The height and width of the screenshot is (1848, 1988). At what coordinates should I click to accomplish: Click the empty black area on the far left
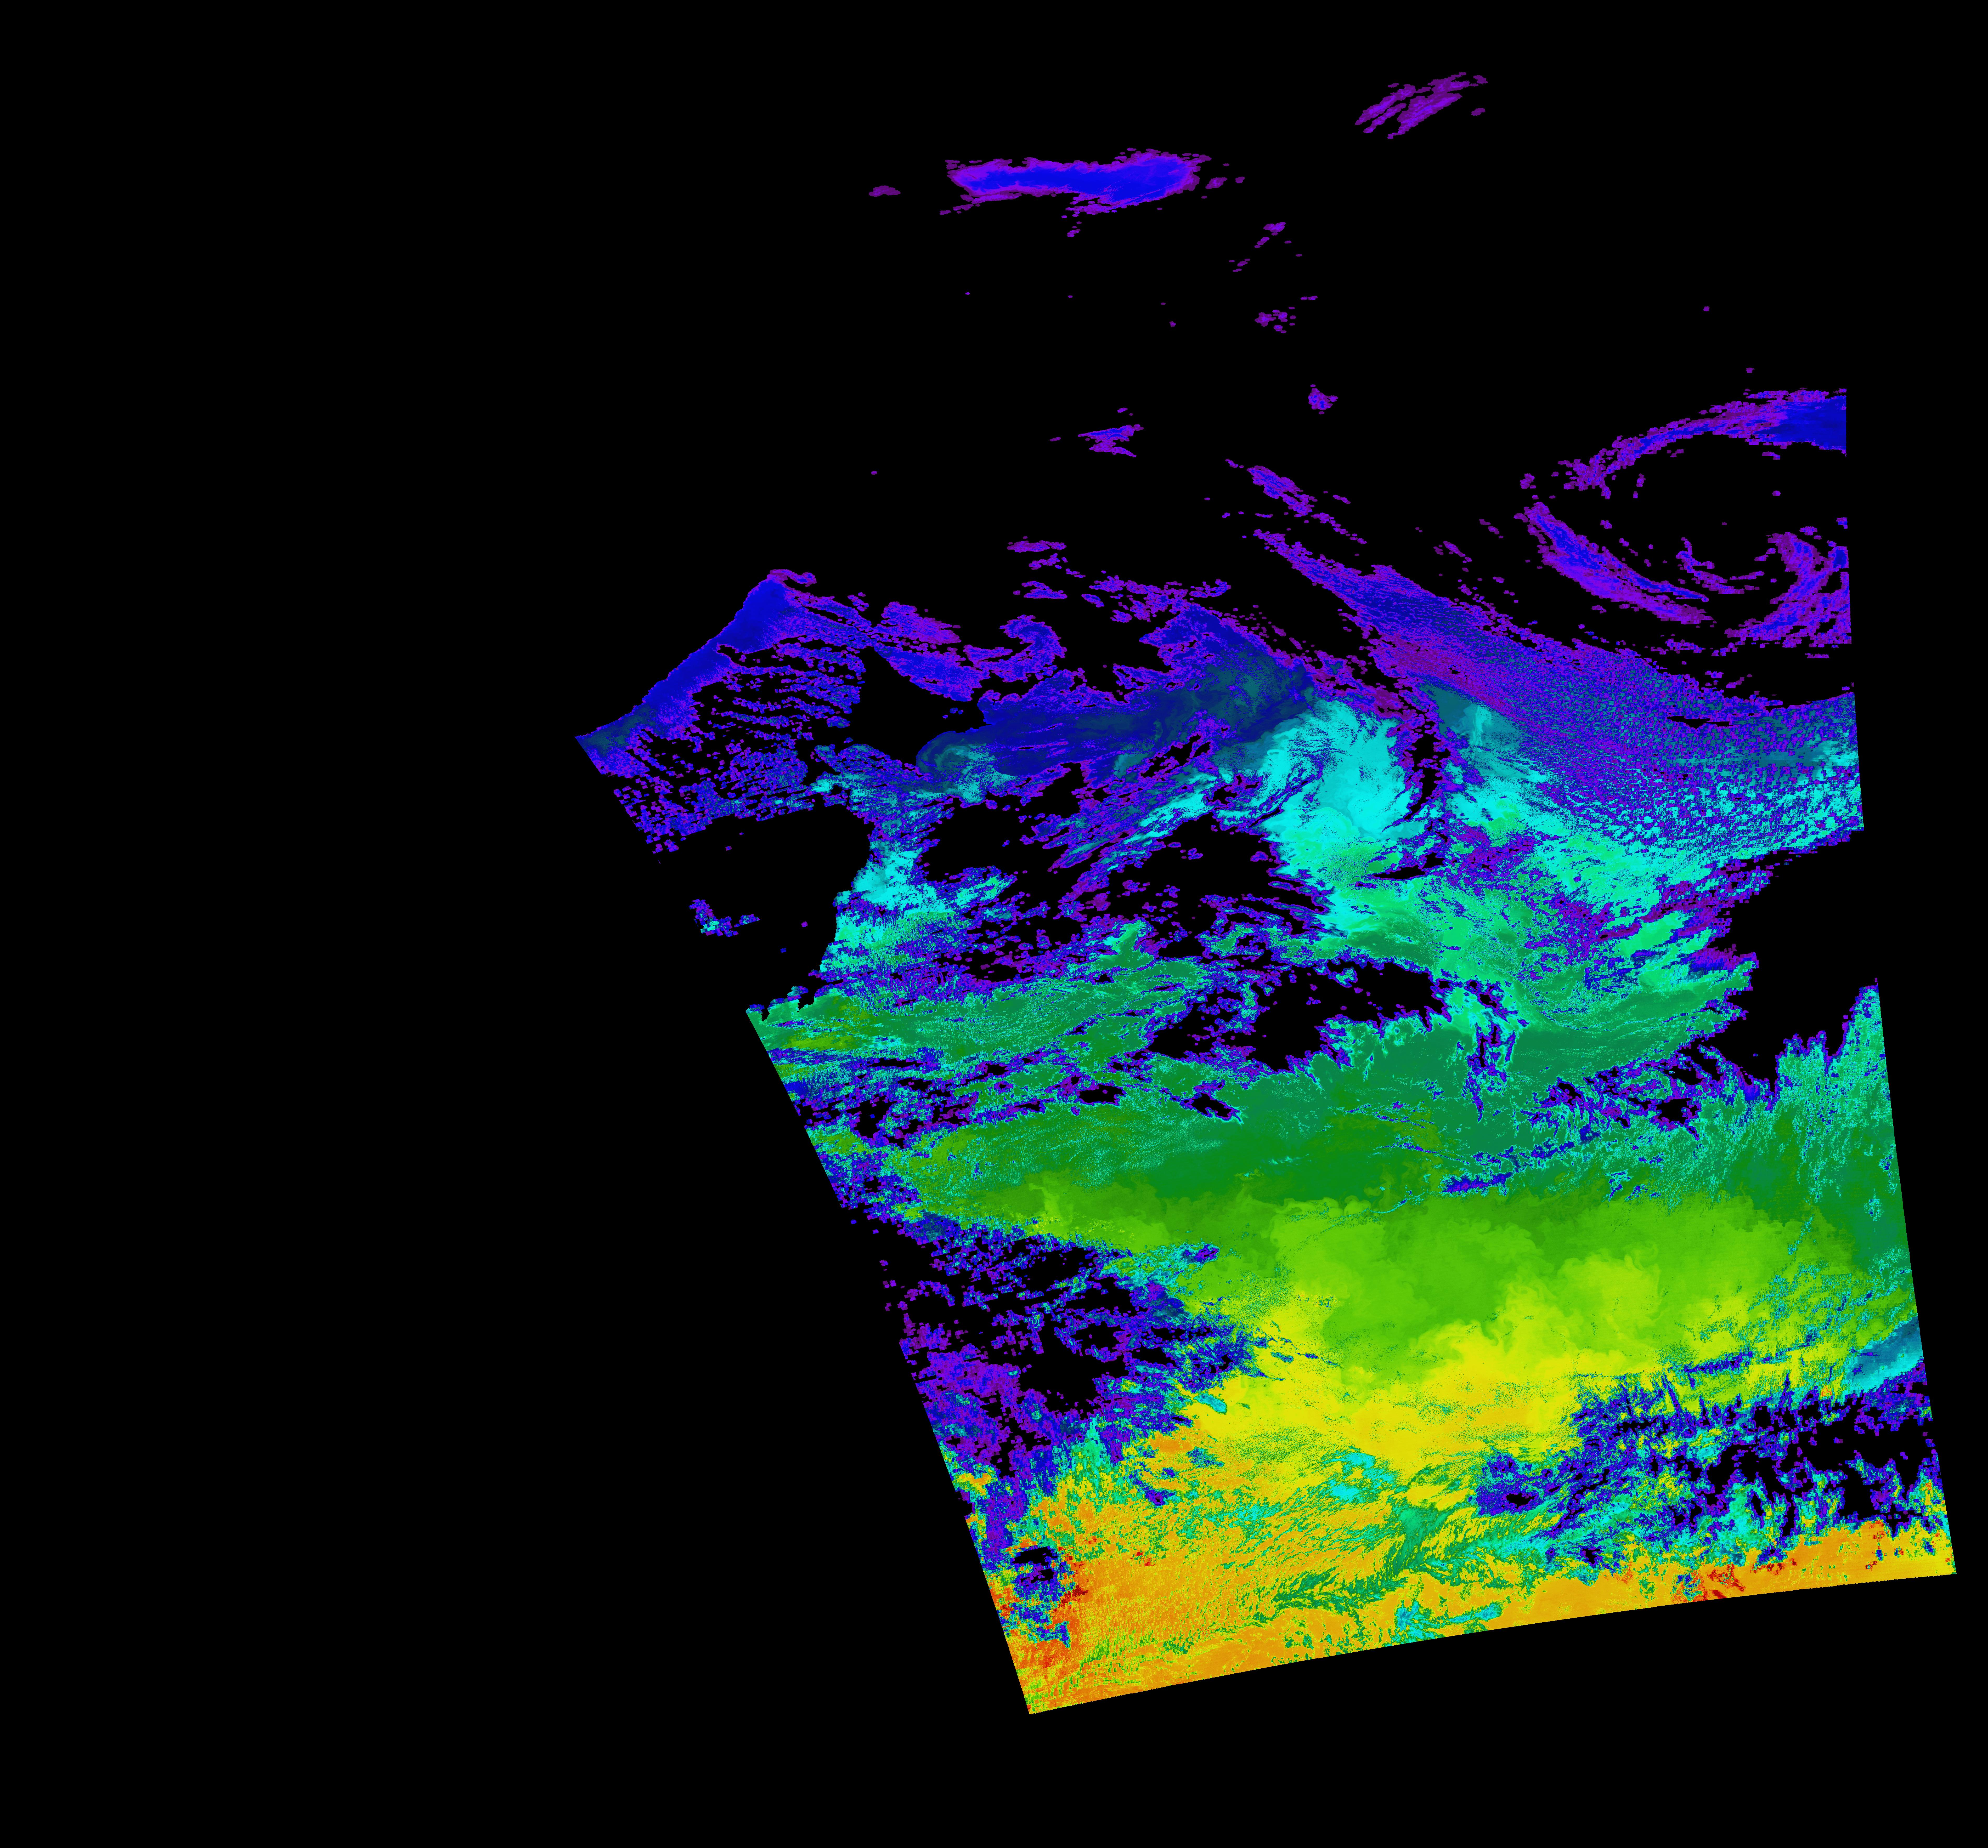click(250, 900)
